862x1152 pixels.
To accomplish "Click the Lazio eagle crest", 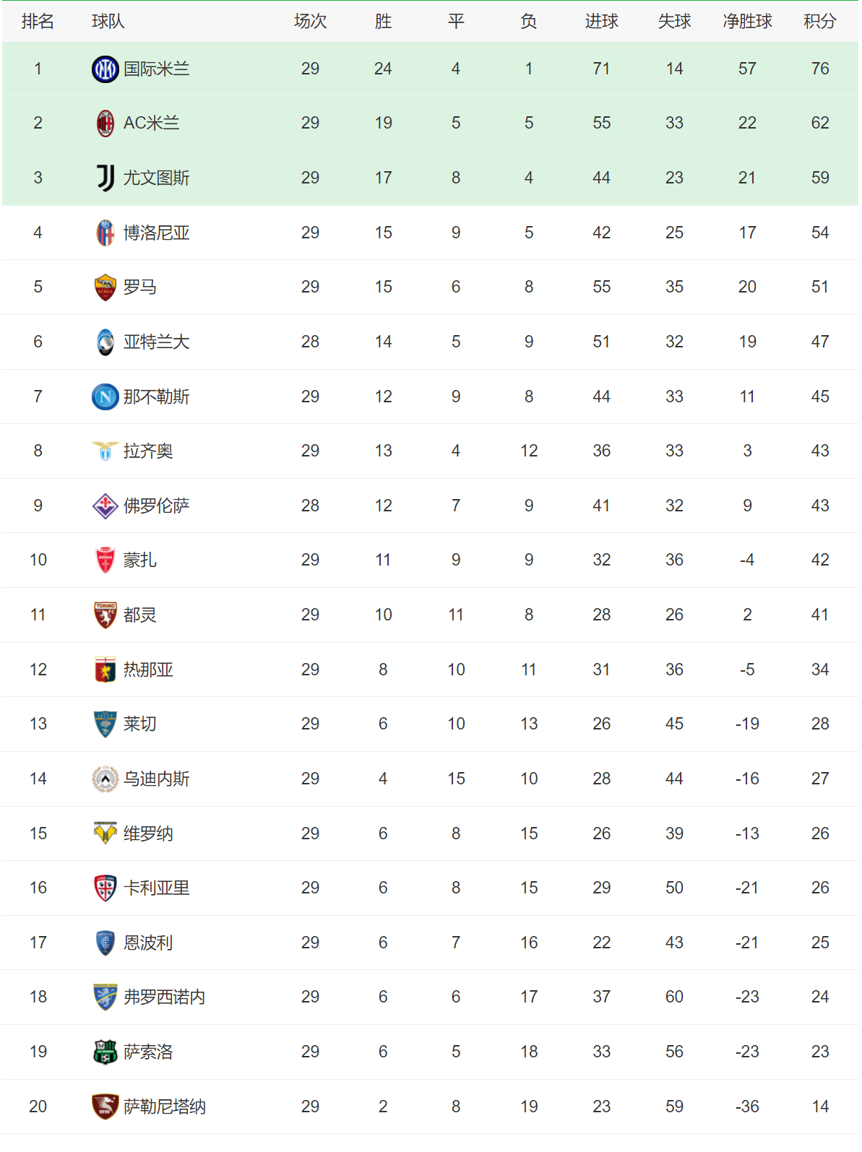I will (x=105, y=451).
